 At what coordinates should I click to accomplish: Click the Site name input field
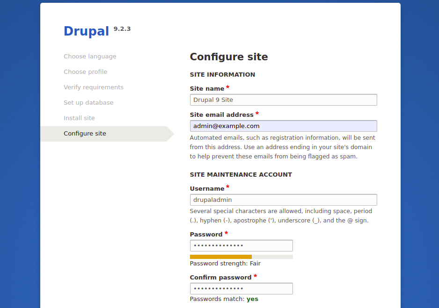click(x=283, y=100)
